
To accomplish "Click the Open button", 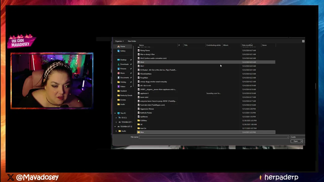I will pos(296,141).
